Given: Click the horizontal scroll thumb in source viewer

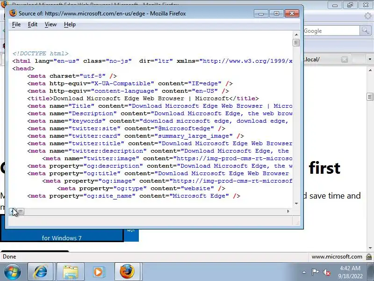Looking at the screenshot, I should [21, 211].
